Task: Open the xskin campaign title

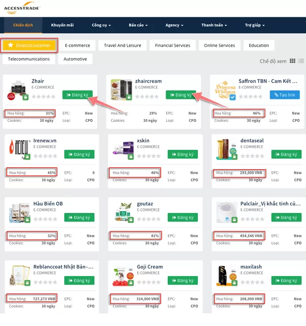Action: [143, 141]
